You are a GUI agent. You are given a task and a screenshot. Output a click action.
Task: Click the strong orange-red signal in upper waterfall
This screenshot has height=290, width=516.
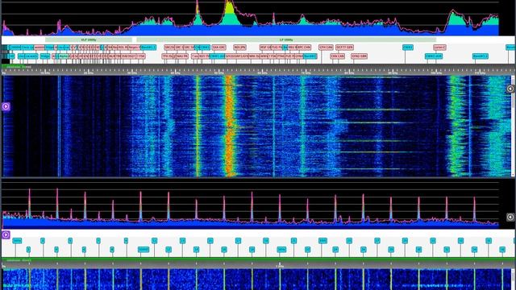[229, 126]
